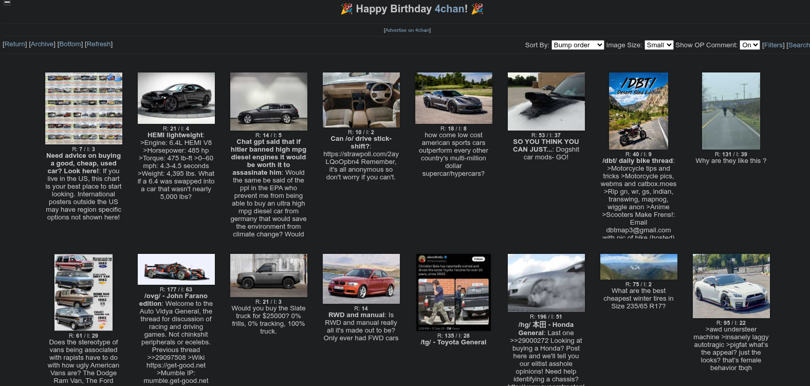The image size is (810, 386).
Task: Open the car buying chart thumbnail
Action: point(84,108)
